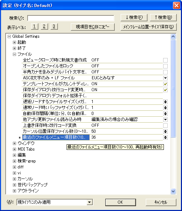The width and height of the screenshot is (182, 211).
Task: Expand the 検索・grep tree node
Action: click(14, 161)
